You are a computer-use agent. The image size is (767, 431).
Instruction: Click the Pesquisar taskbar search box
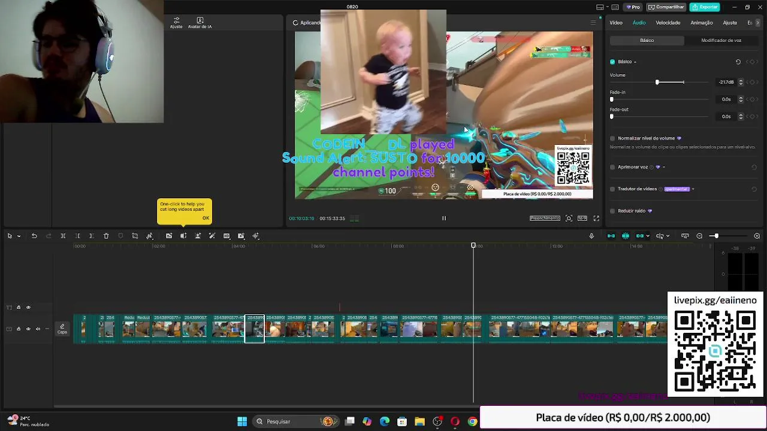coord(295,421)
